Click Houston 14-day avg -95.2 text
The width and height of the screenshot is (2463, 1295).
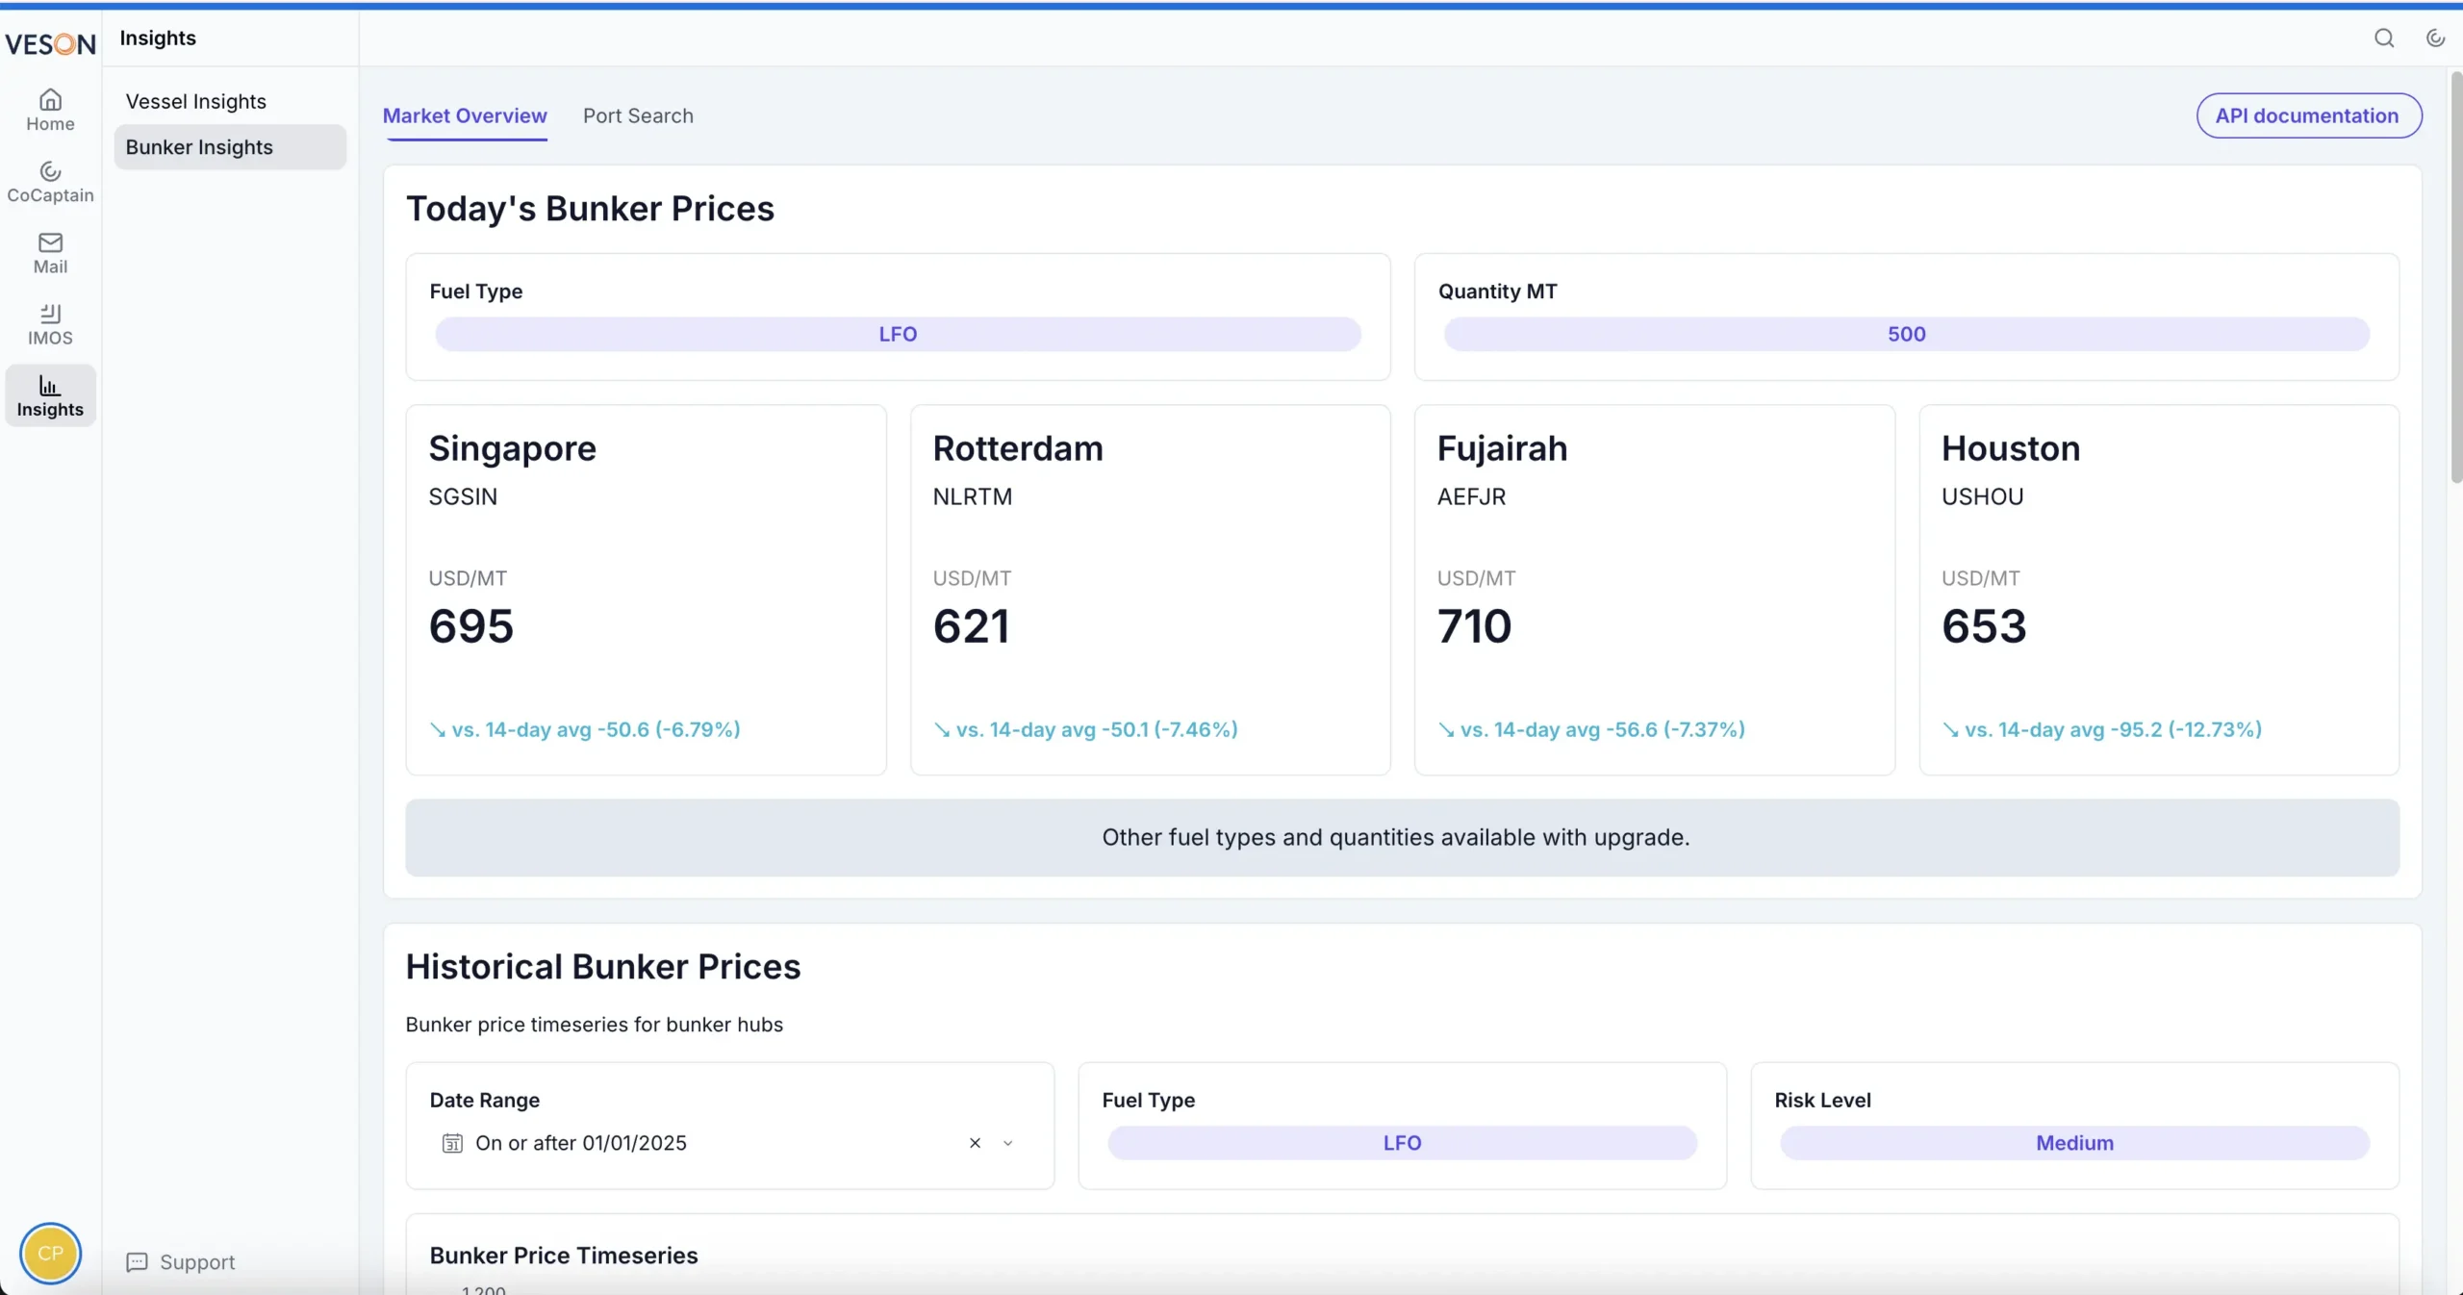tap(2102, 729)
